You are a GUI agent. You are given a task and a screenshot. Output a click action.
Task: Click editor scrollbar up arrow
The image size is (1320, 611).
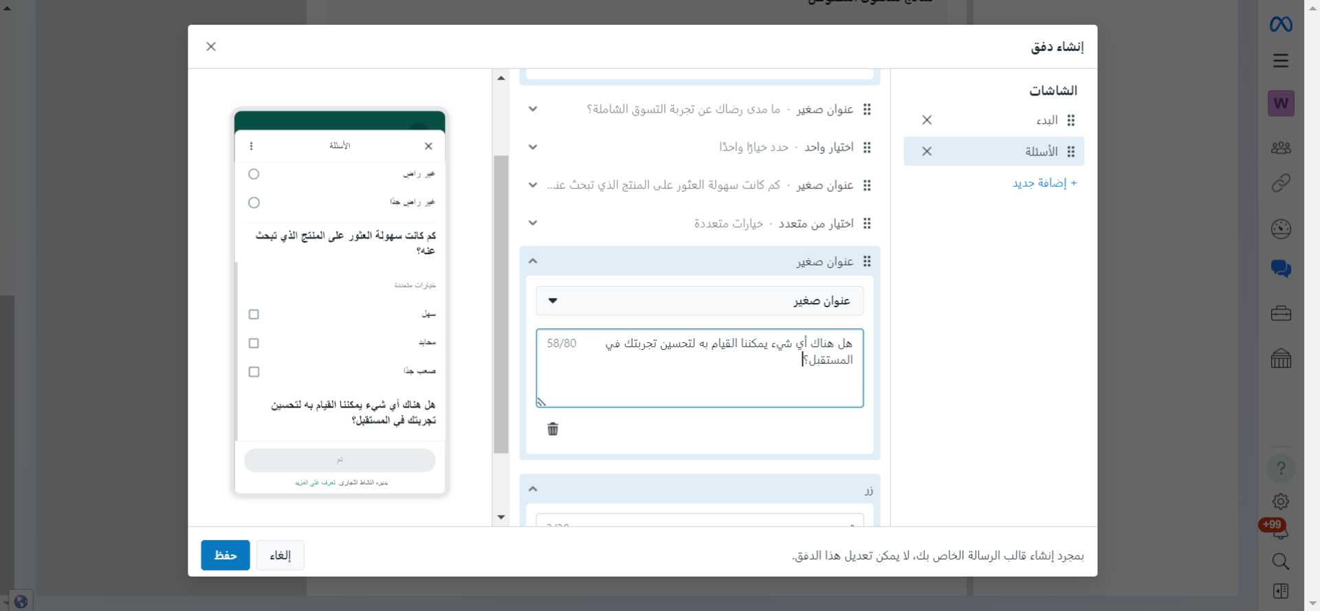pos(501,78)
